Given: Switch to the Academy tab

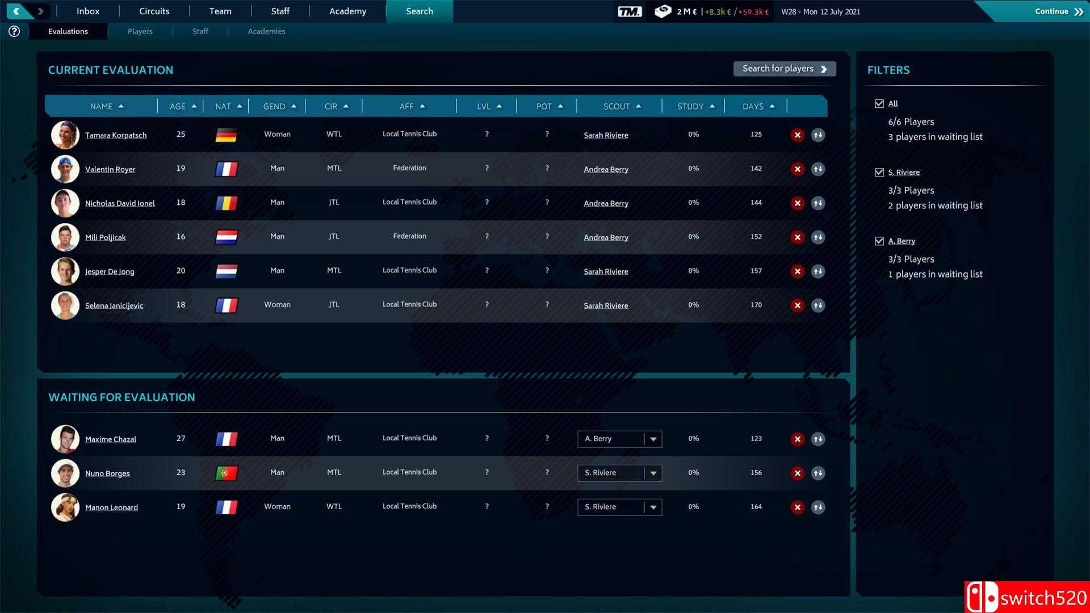Looking at the screenshot, I should [x=347, y=11].
